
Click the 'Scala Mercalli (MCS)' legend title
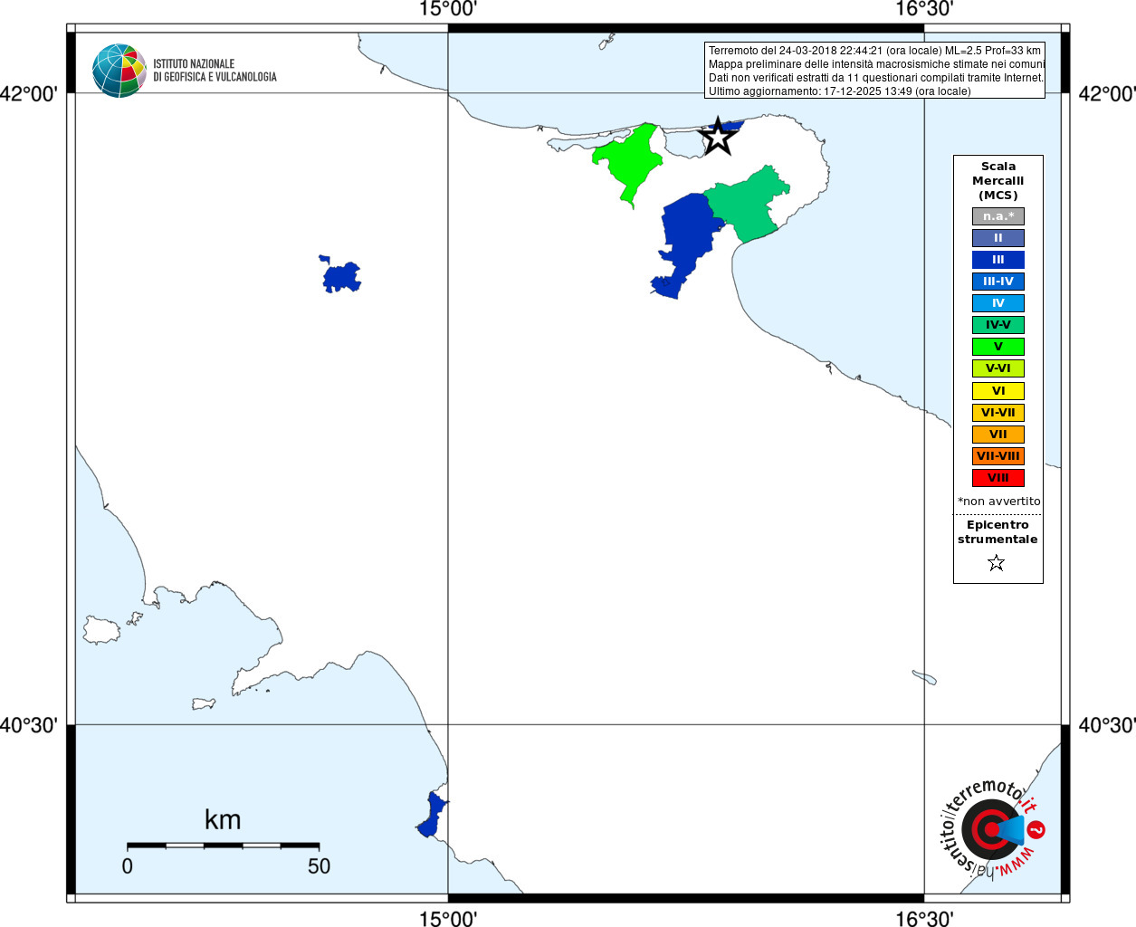point(998,181)
